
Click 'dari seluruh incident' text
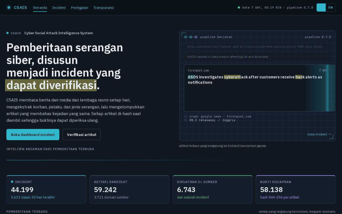(x=193, y=197)
